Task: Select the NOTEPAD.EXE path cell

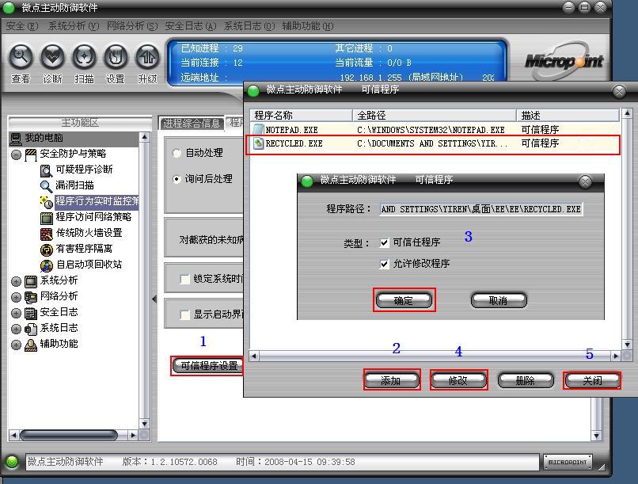Action: pyautogui.click(x=431, y=130)
